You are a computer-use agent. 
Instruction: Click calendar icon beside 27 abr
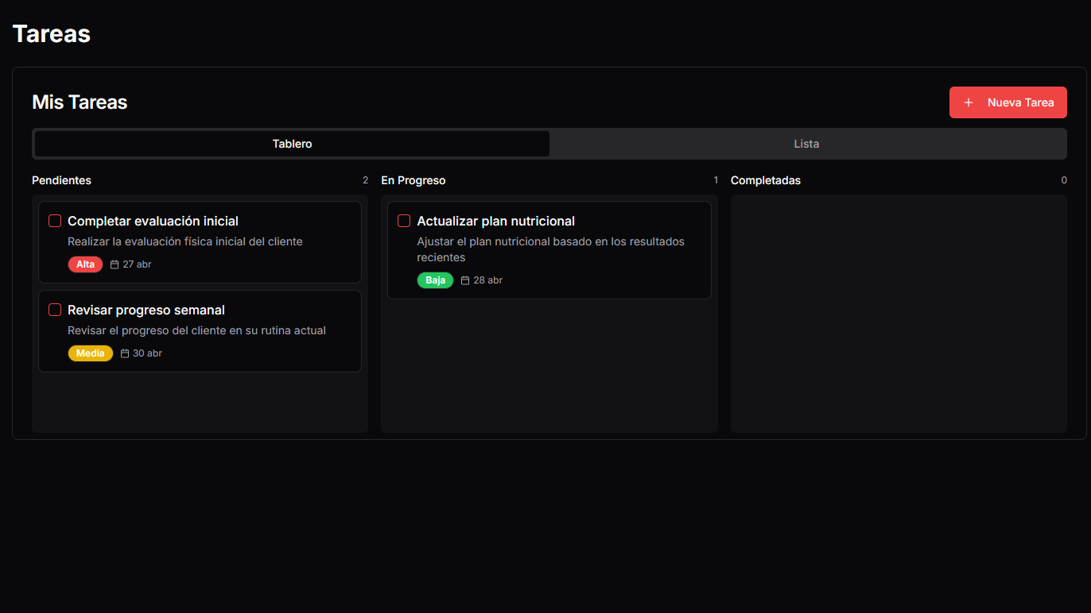coord(115,264)
